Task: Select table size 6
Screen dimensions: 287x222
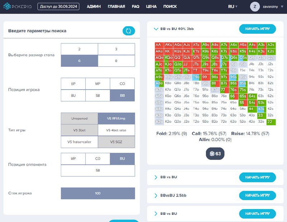Action: click(x=79, y=61)
